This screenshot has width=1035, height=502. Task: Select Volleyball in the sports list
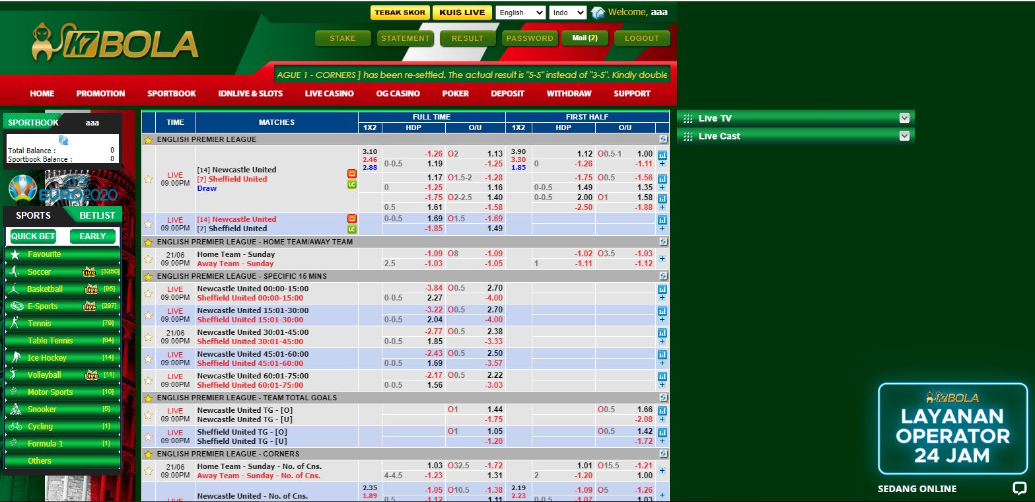63,375
